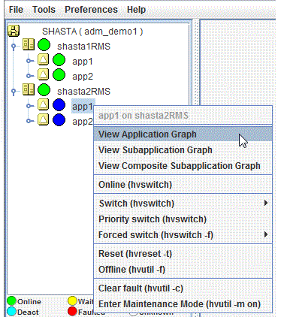The image size is (290, 317).
Task: Open the Preferences menu
Action: point(91,10)
